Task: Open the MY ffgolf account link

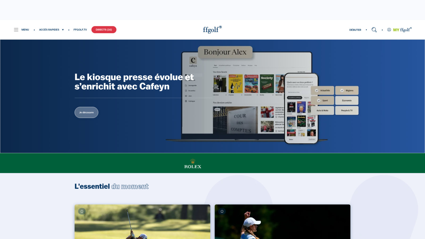Action: click(x=399, y=30)
